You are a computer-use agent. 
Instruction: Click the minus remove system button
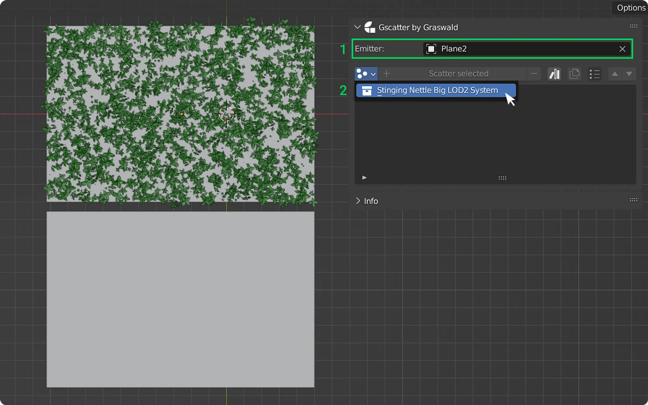pos(534,74)
